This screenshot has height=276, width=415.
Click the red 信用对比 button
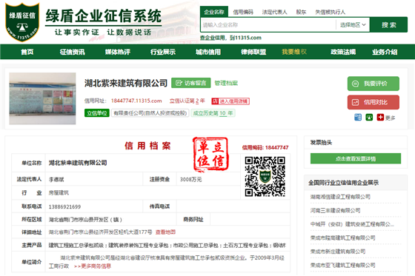[373, 102]
